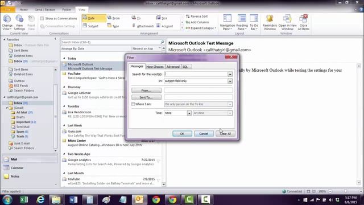
Task: Click Reverse Sort in the ribbon
Action: click(x=197, y=17)
